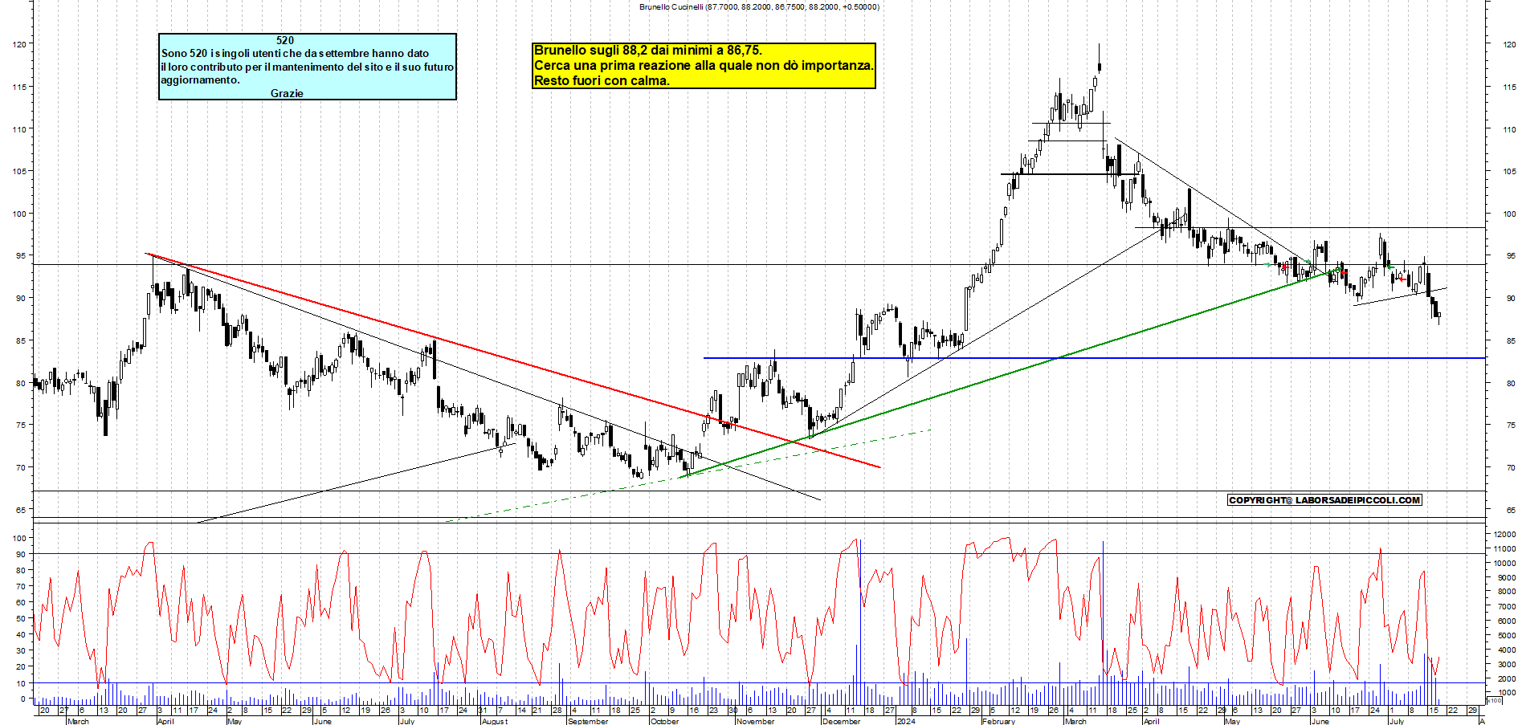The height and width of the screenshot is (725, 1518).
Task: Click the 12000 volume scale value
Action: [x=1504, y=534]
